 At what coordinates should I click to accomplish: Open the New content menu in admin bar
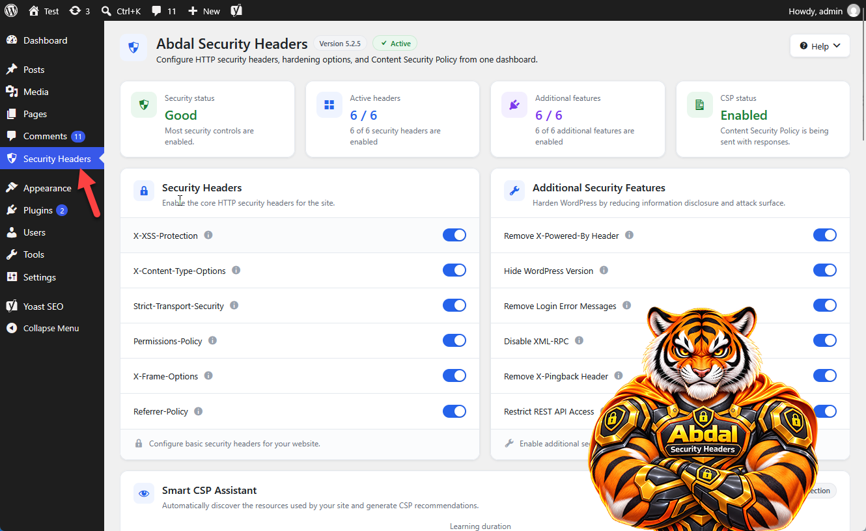204,10
